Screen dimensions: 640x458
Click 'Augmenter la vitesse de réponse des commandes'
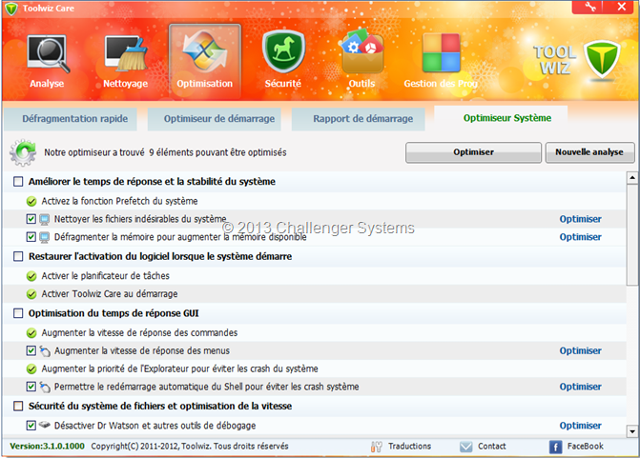139,333
